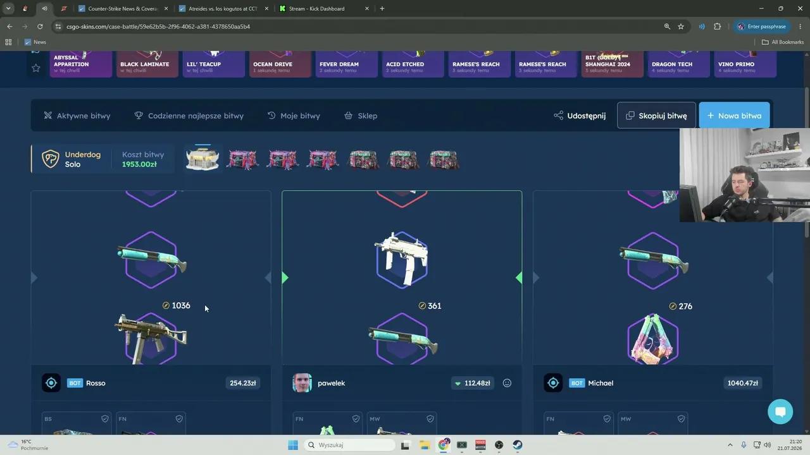Open the Aktywne bitwy tab
Viewport: 810px width, 455px height.
pos(77,116)
